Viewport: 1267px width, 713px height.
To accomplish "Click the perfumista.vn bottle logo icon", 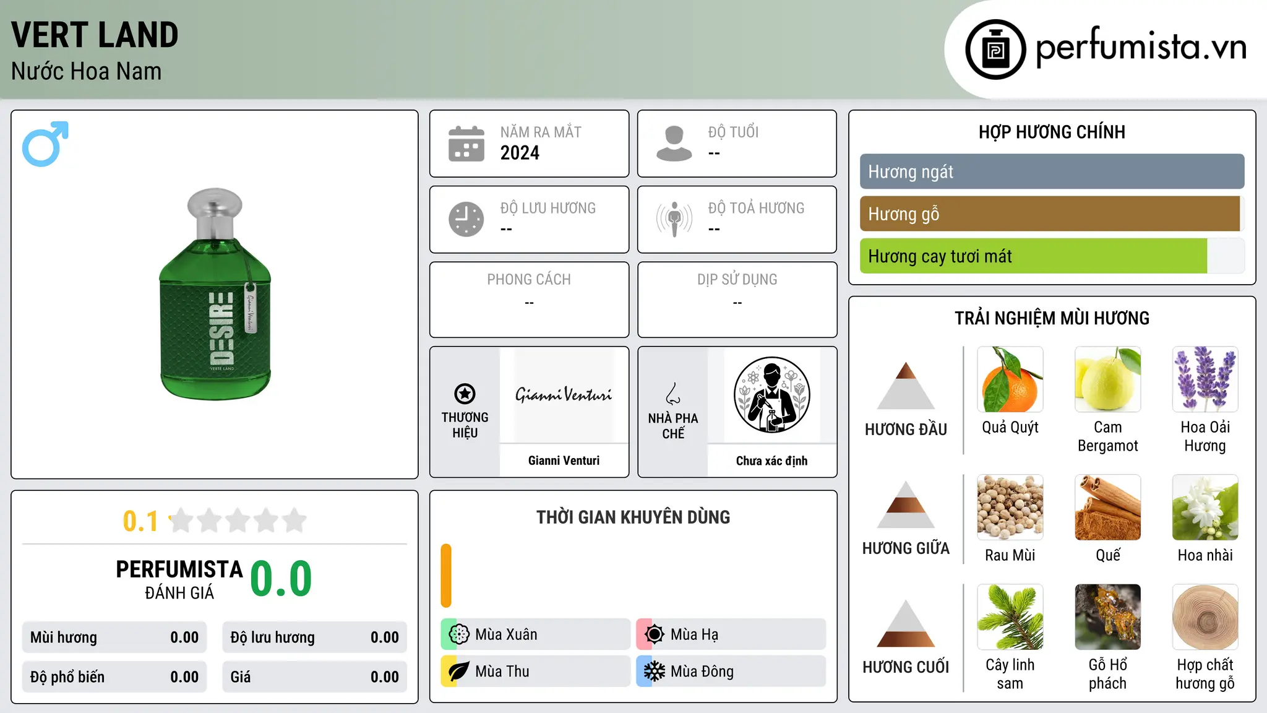I will click(995, 50).
